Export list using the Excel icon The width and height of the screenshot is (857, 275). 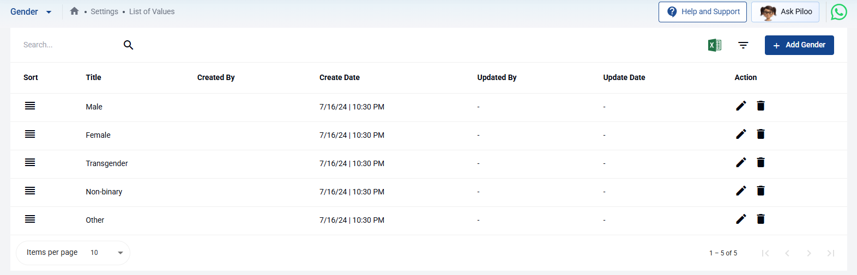(714, 45)
